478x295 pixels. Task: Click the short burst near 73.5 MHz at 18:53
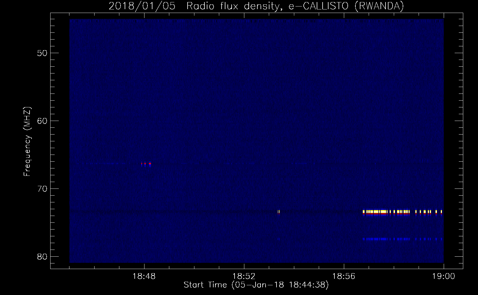click(279, 212)
